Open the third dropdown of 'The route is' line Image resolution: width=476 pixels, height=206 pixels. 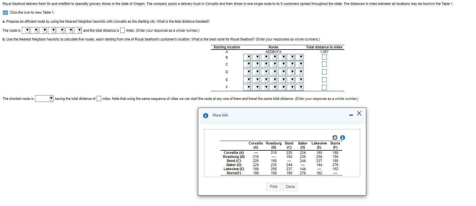(43, 30)
